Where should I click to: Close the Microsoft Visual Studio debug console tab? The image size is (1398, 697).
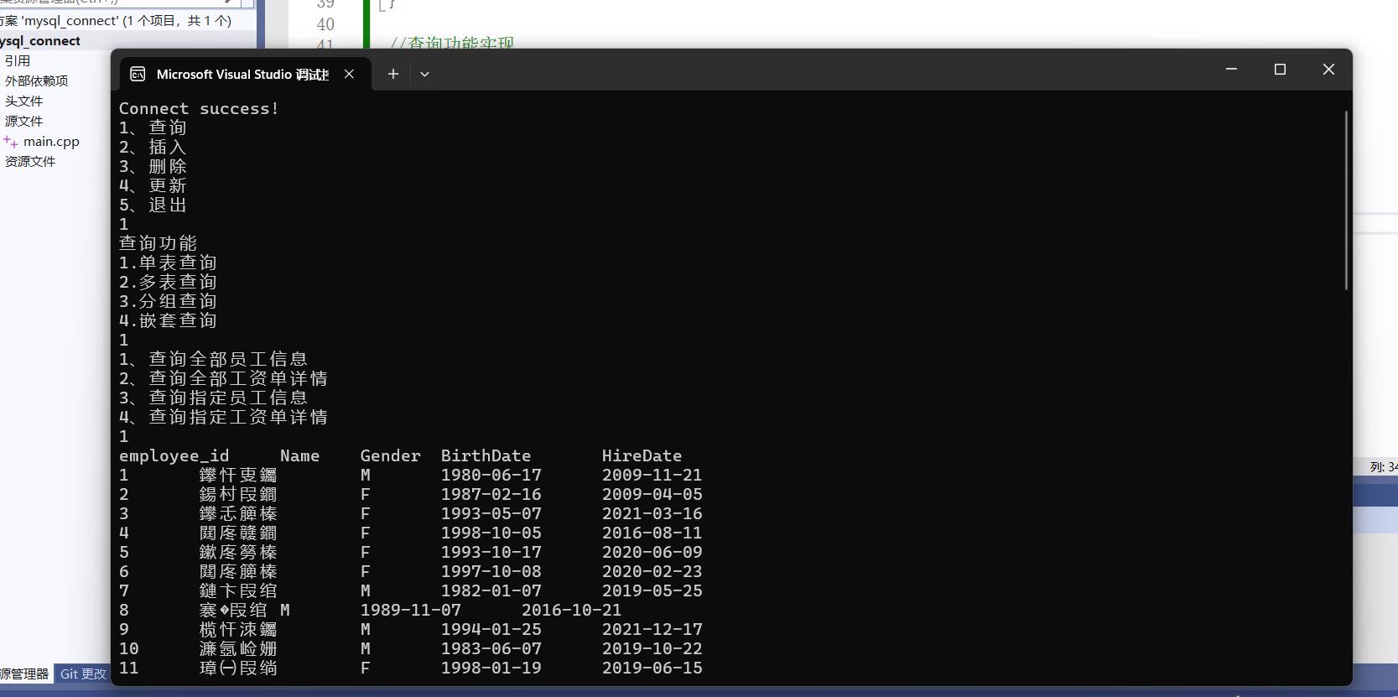click(x=349, y=74)
